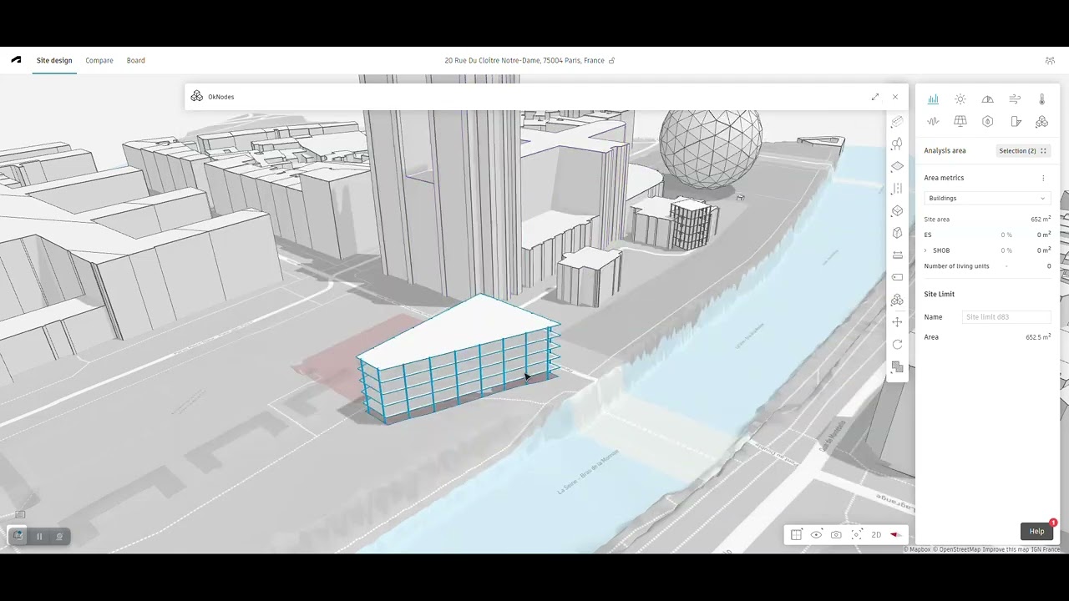The height and width of the screenshot is (601, 1069).
Task: Select the move arrows tool icon
Action: [x=897, y=322]
